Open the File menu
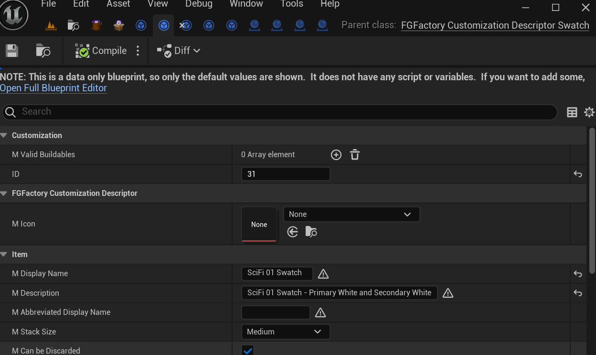 [49, 4]
